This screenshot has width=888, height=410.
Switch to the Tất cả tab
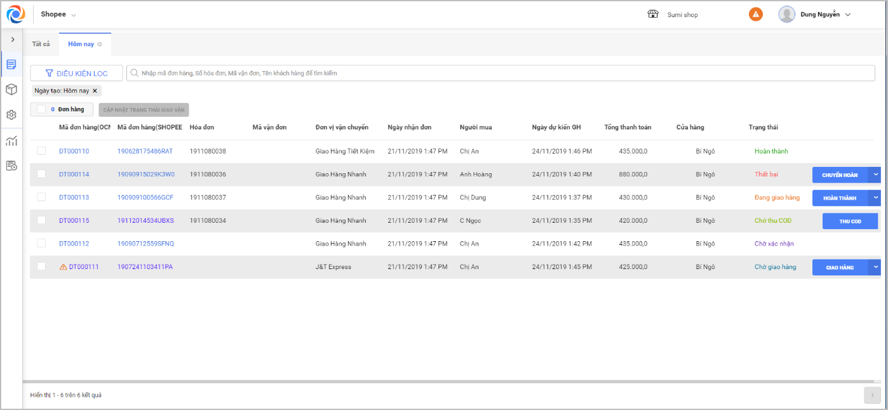(x=41, y=44)
